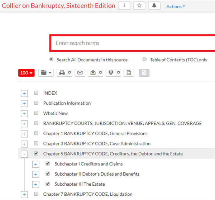Check Chapter 3 Case Administration checkbox
This screenshot has height=200, width=215.
(x=36, y=143)
